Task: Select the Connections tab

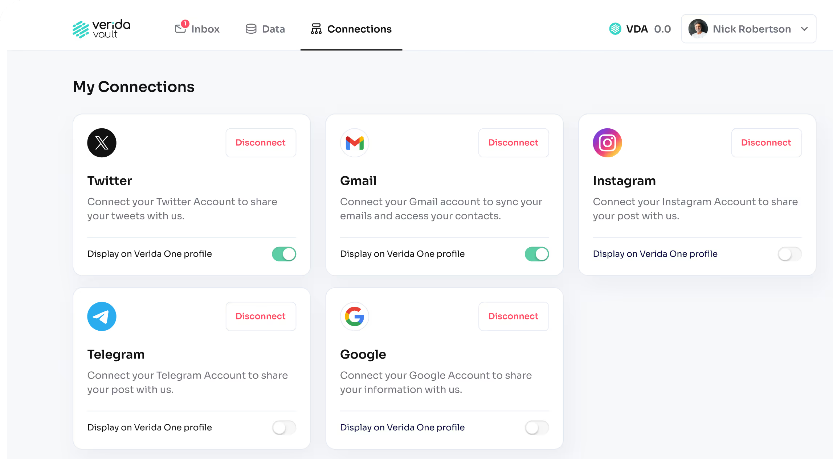Action: pyautogui.click(x=351, y=29)
